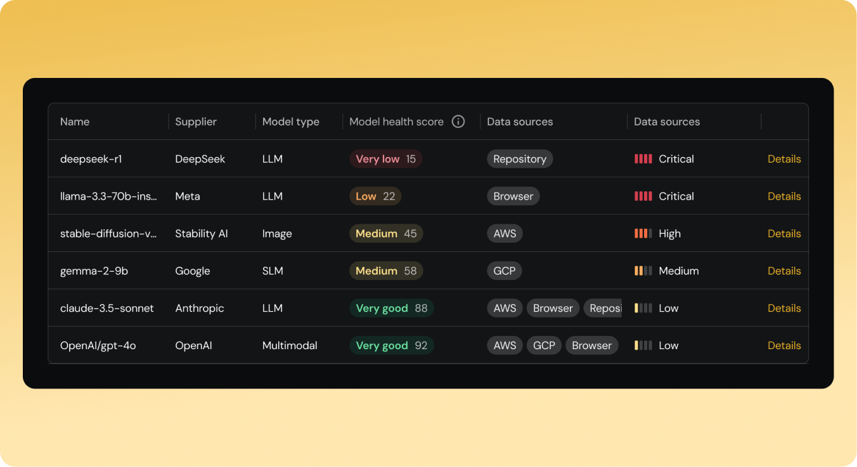Viewport: 857px width, 467px height.
Task: Click the Stability AI supplier cell
Action: [202, 234]
